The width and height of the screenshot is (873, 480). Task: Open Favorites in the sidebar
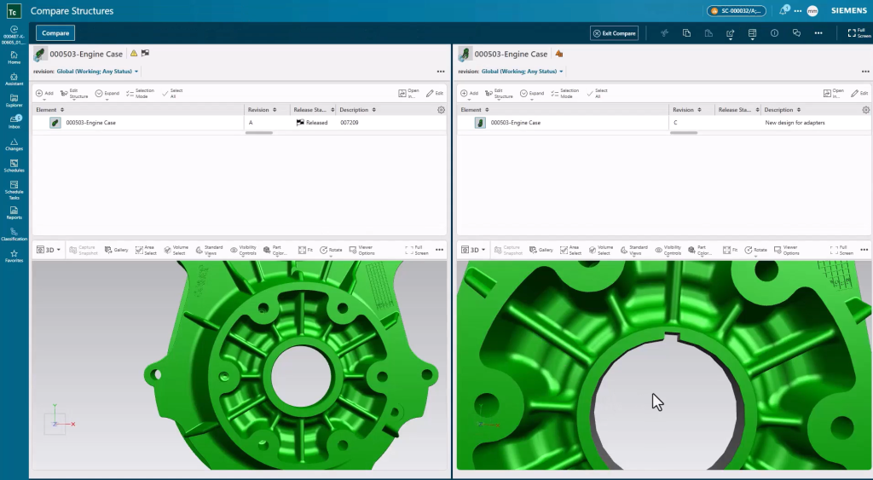coord(14,256)
